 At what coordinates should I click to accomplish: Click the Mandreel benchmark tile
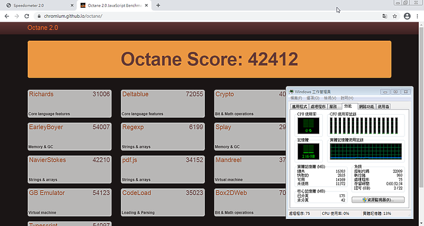[x=250, y=169]
